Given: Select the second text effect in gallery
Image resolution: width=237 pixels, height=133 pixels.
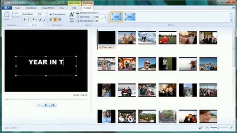Looking at the screenshot, I should (x=130, y=17).
